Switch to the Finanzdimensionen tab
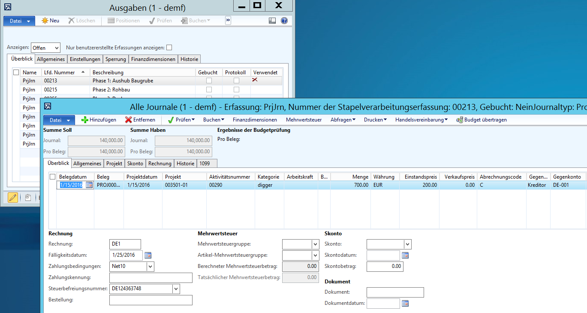Viewport: 587px width, 313px height. [x=153, y=59]
